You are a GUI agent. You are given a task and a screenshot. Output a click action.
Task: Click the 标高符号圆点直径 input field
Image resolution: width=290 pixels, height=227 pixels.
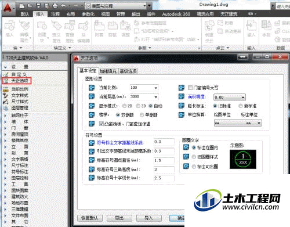(164, 160)
